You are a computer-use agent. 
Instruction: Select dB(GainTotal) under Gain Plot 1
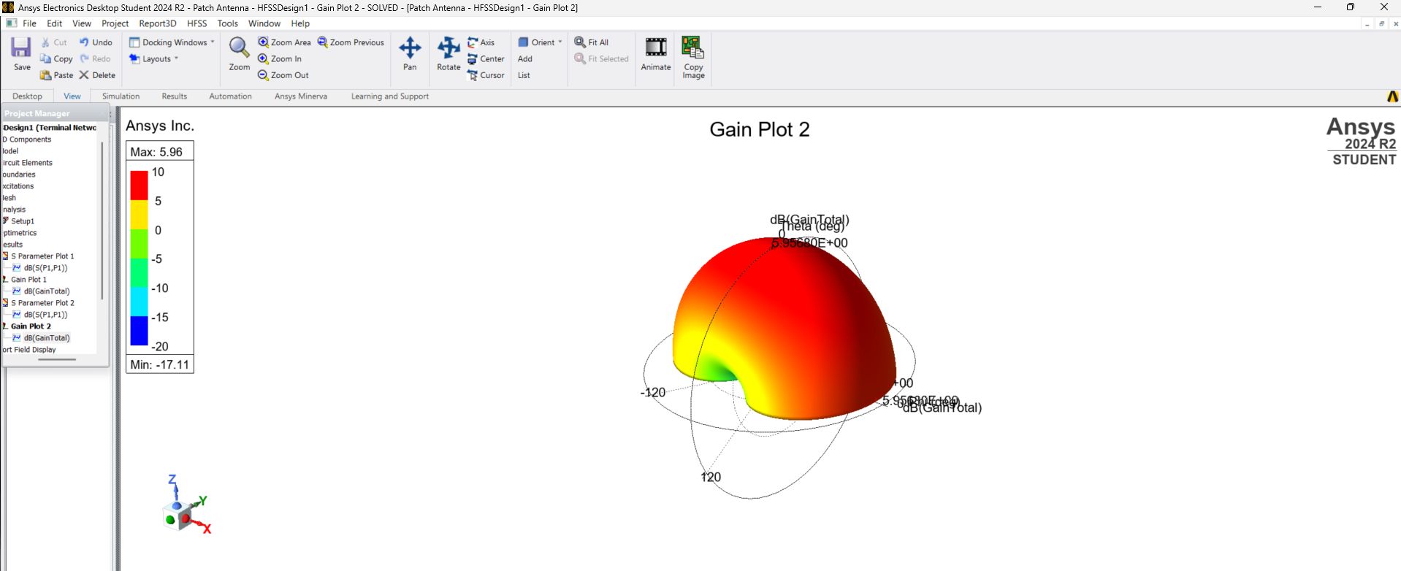tap(47, 291)
